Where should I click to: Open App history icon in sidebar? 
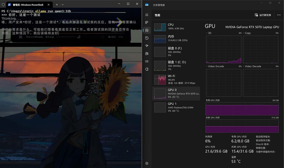pyautogui.click(x=147, y=38)
